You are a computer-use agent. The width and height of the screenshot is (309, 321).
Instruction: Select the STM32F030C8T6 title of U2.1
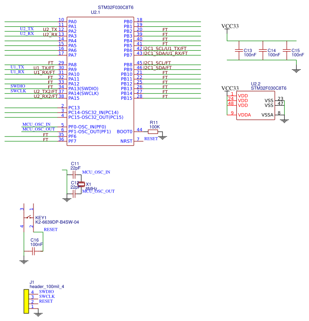[x=116, y=7]
